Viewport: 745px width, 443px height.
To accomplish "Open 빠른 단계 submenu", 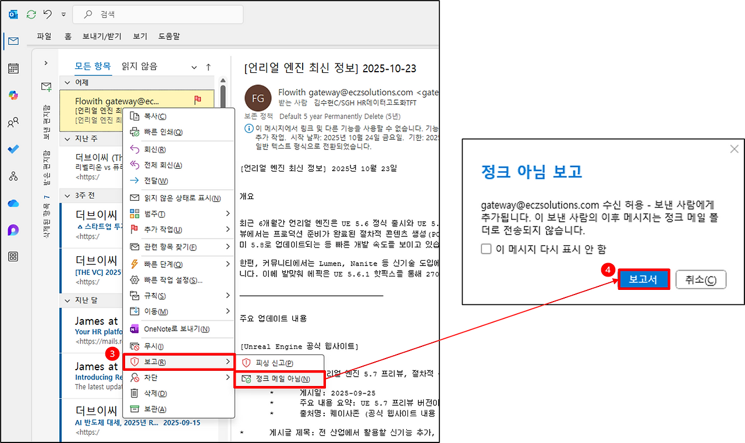I will point(179,264).
